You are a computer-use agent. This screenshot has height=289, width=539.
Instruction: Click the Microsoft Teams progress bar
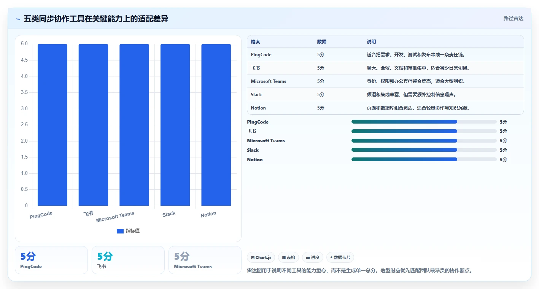tap(424, 141)
